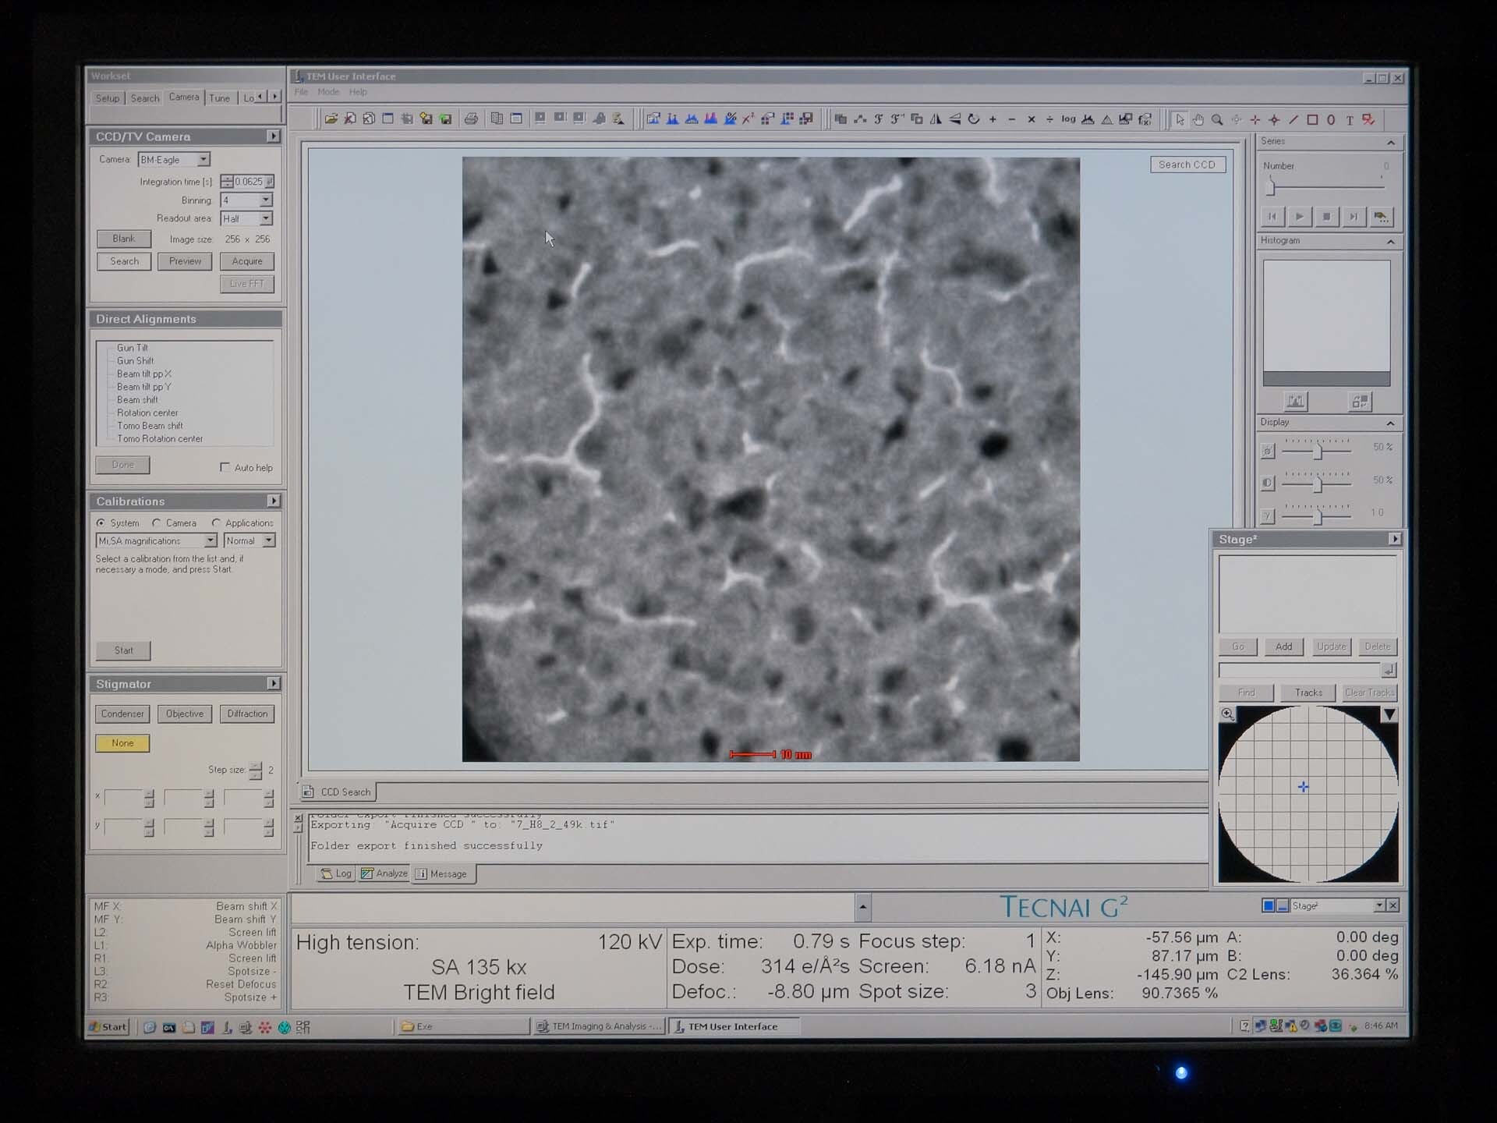The image size is (1497, 1123).
Task: Click the FFT script F icon
Action: pyautogui.click(x=879, y=119)
